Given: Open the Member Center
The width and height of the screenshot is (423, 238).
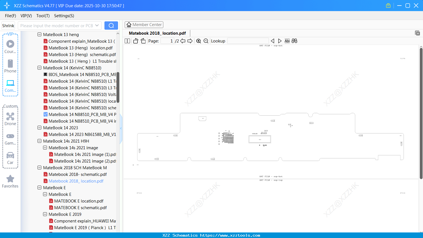Looking at the screenshot, I should (144, 25).
